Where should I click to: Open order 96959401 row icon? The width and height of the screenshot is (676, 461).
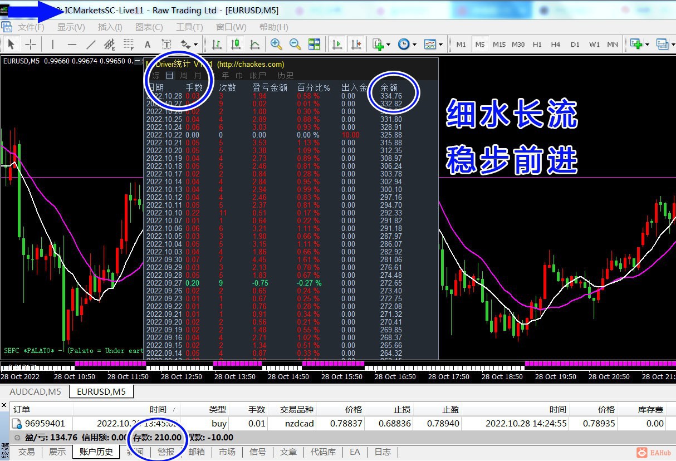point(17,424)
